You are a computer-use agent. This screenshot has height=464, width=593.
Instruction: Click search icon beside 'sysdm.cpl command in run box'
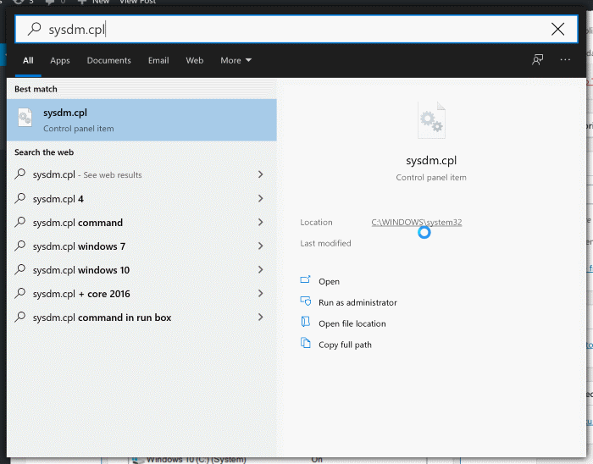[x=20, y=317]
